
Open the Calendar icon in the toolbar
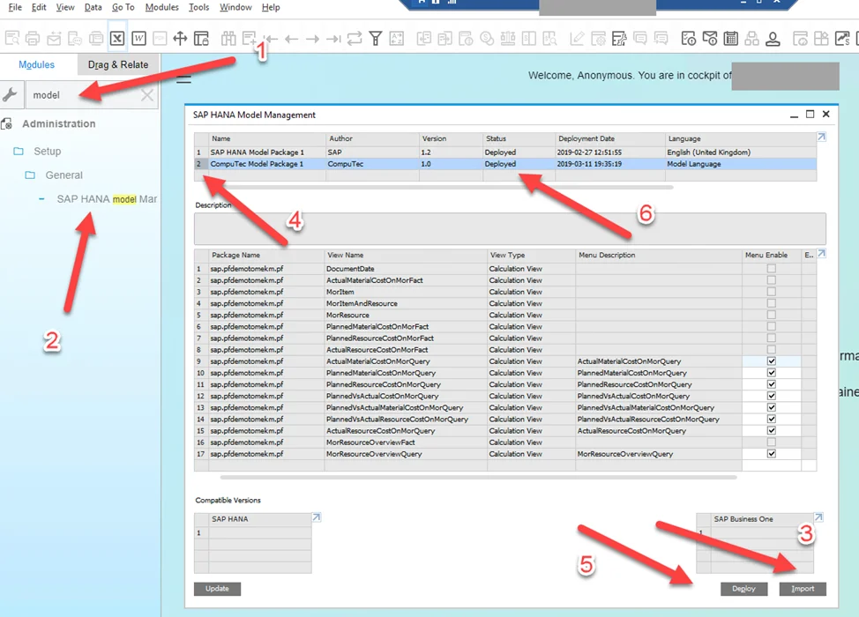(730, 38)
